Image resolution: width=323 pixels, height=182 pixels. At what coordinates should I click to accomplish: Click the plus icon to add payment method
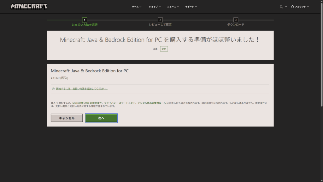[x=53, y=89]
